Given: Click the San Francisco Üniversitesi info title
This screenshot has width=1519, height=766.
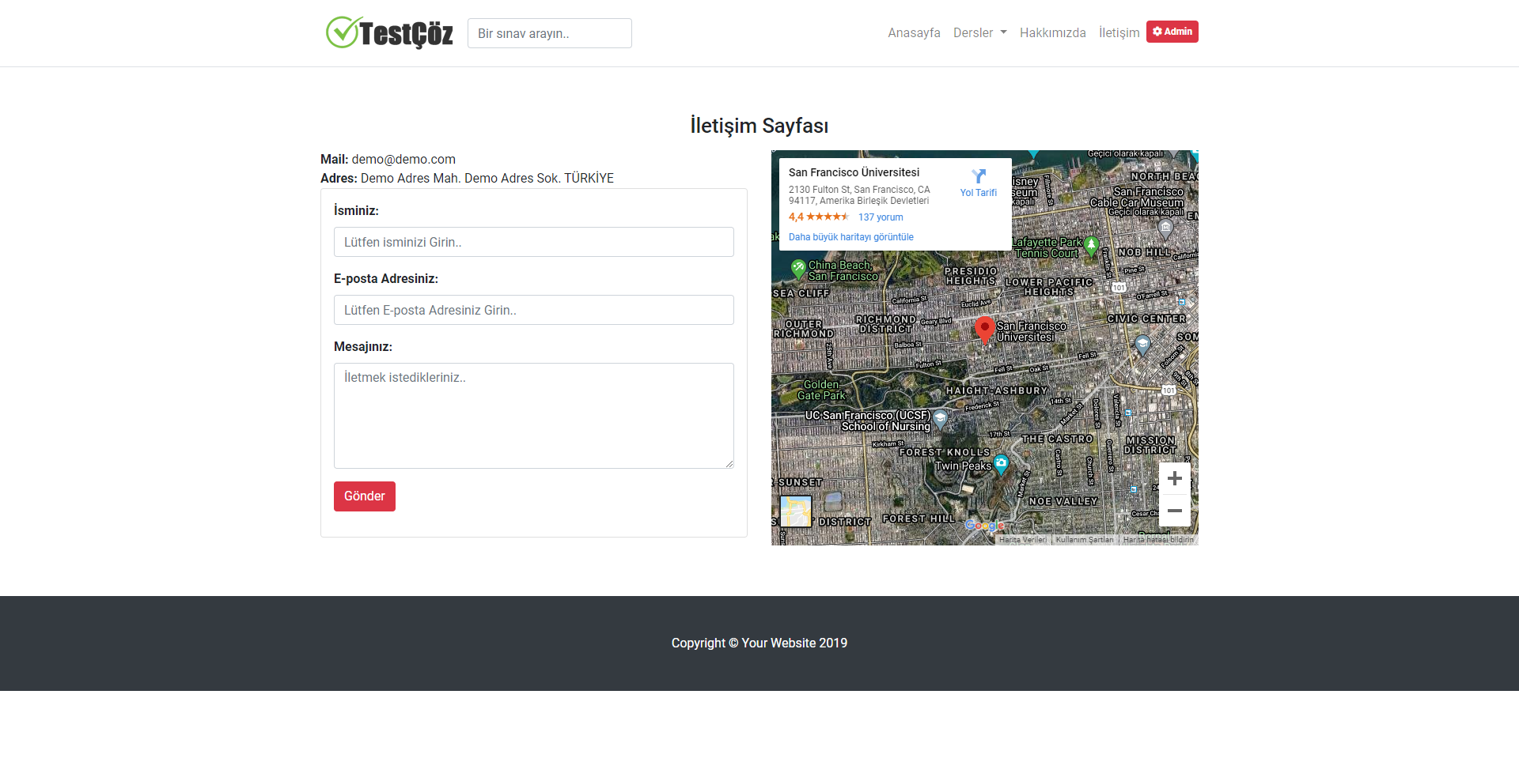Looking at the screenshot, I should (x=854, y=172).
